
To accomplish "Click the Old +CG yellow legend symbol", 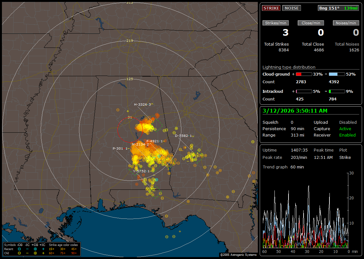I will [35, 253].
